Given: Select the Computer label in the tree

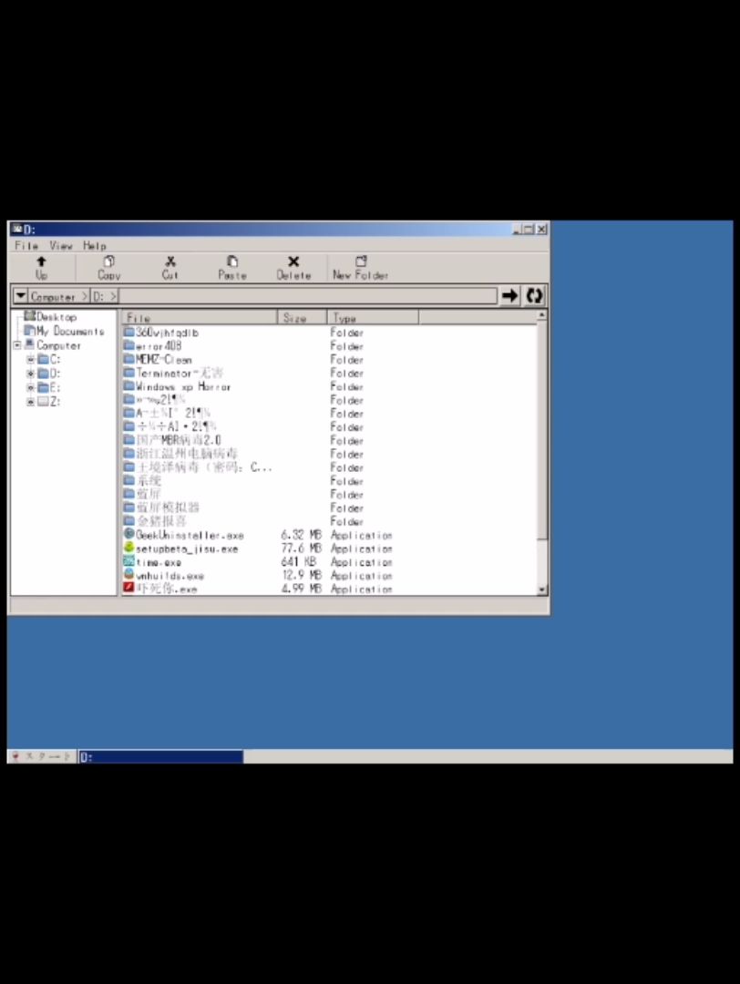Looking at the screenshot, I should (x=58, y=345).
